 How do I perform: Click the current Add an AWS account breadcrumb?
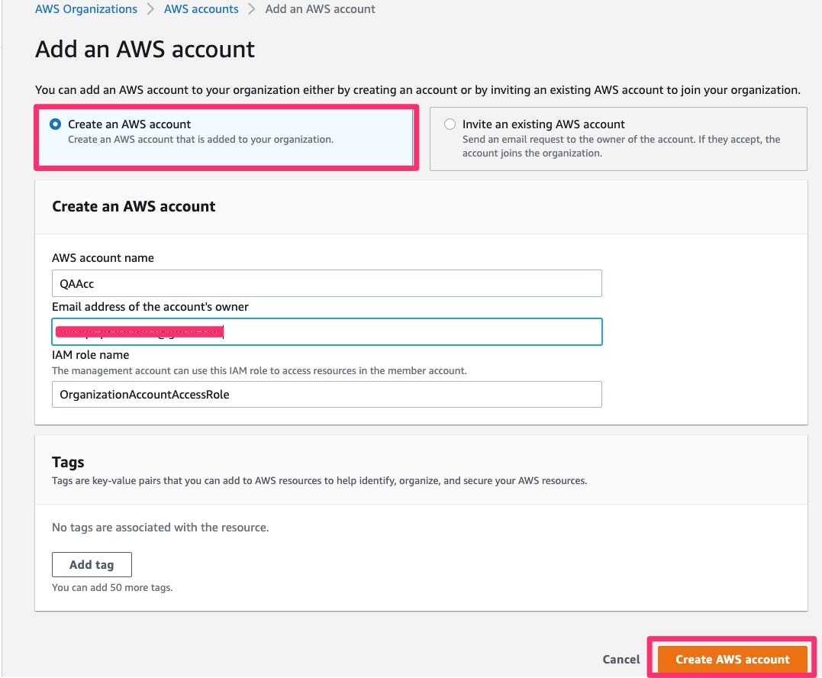(x=321, y=9)
